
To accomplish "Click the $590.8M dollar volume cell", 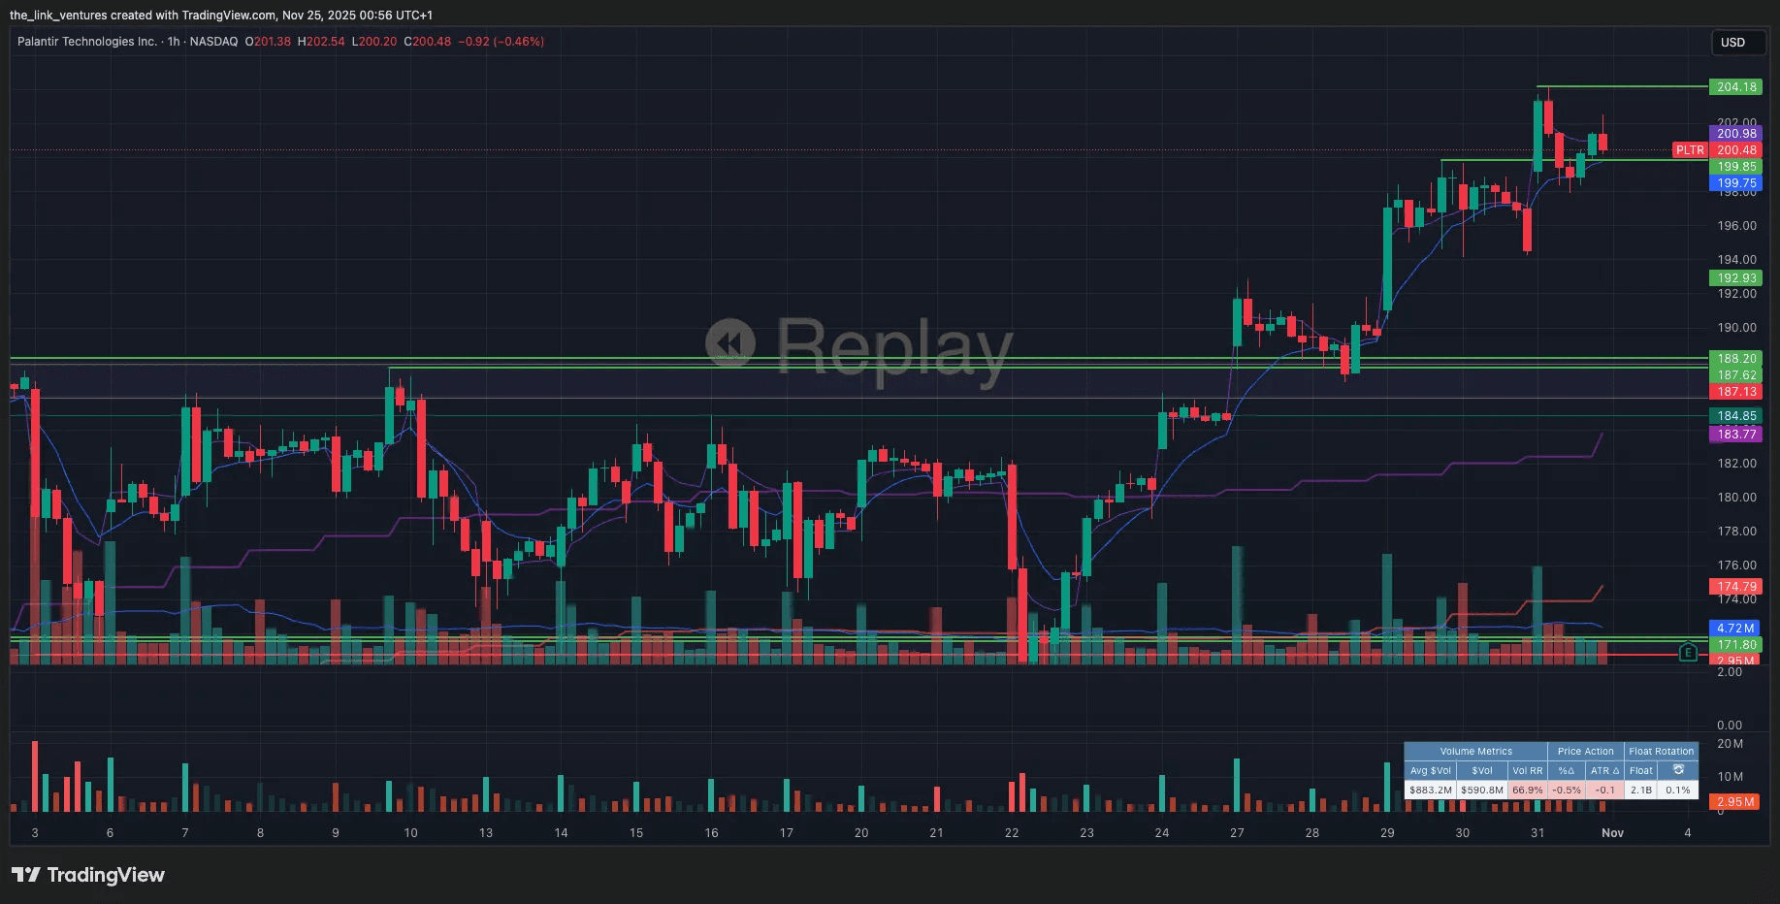I will tap(1482, 790).
